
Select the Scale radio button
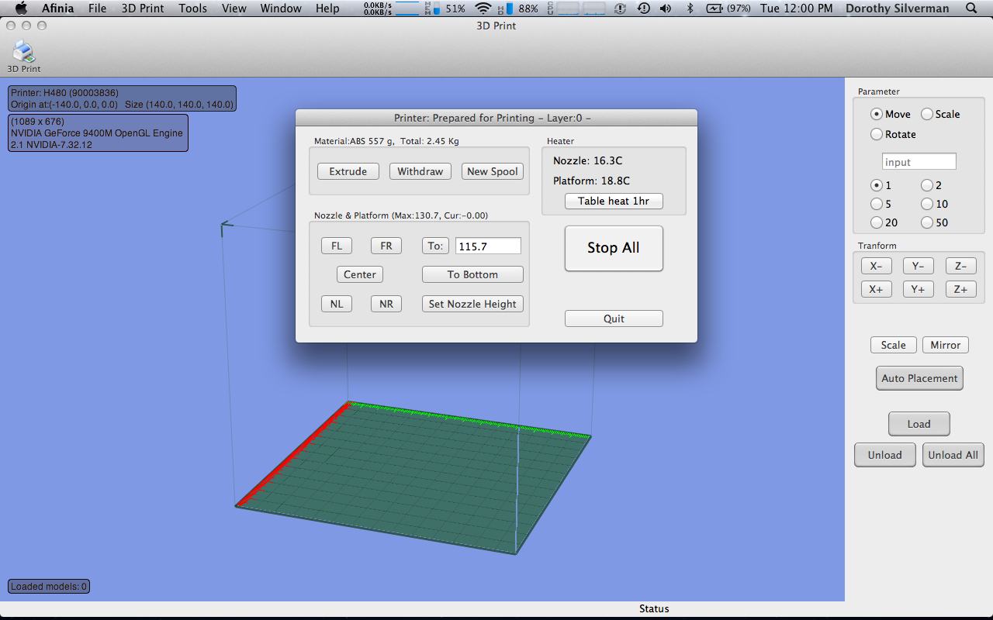(926, 114)
